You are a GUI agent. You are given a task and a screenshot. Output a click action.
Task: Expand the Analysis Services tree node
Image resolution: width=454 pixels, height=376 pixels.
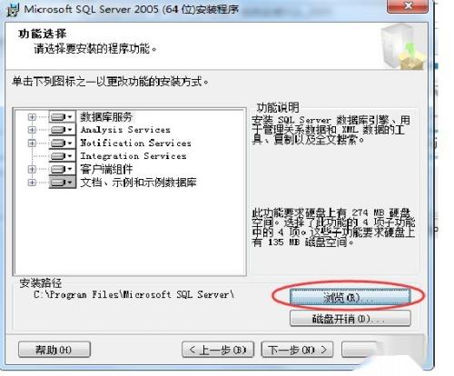pos(32,130)
